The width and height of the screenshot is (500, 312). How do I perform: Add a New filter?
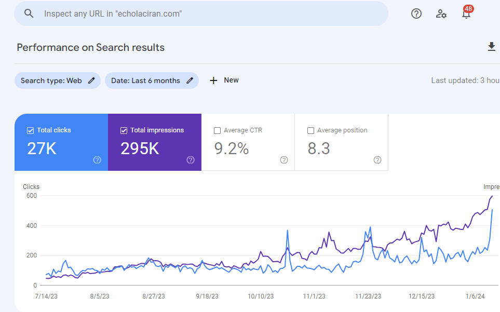pyautogui.click(x=224, y=80)
